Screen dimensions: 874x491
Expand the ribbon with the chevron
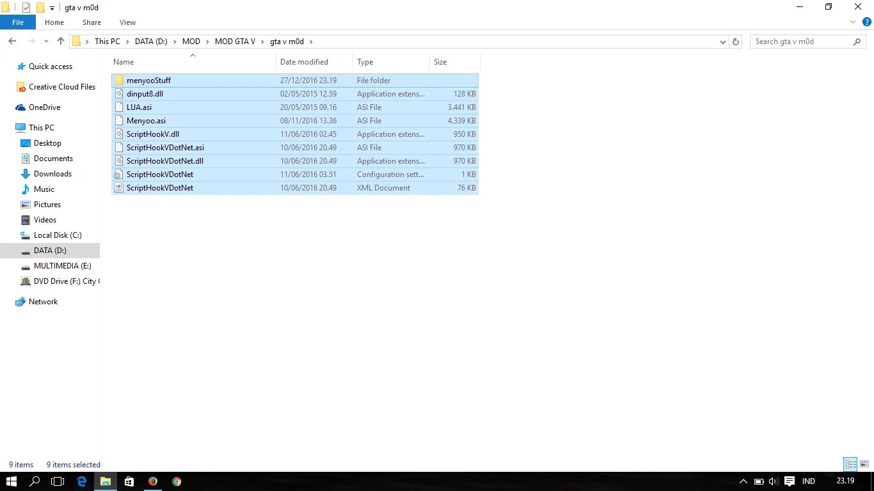[852, 22]
